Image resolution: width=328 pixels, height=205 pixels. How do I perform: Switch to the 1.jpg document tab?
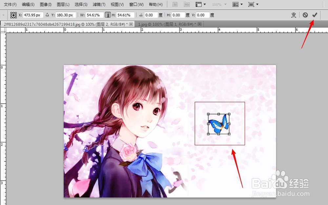click(167, 24)
